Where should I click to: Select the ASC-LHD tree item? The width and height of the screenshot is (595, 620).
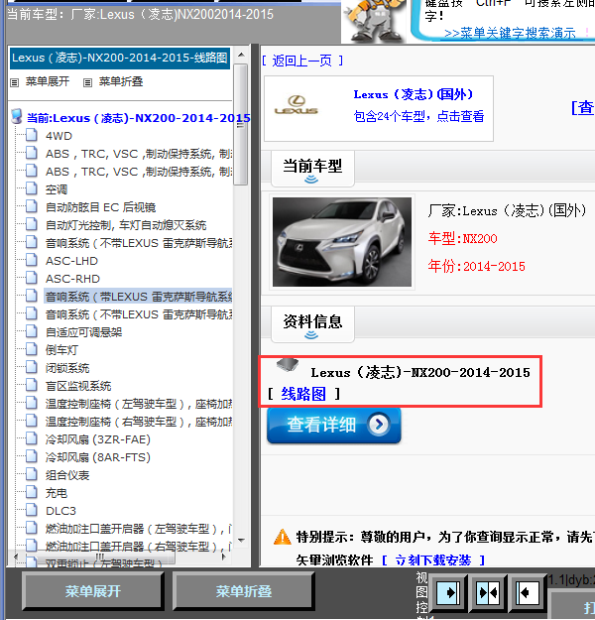(71, 261)
